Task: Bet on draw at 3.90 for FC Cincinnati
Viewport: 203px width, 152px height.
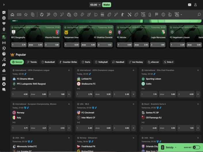Action: click(103, 128)
